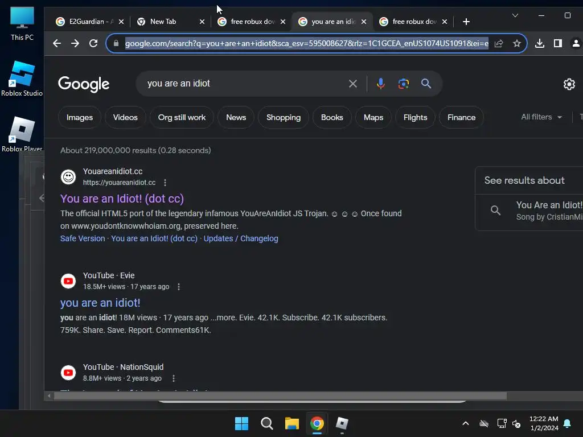Filter results by Finance

[461, 117]
